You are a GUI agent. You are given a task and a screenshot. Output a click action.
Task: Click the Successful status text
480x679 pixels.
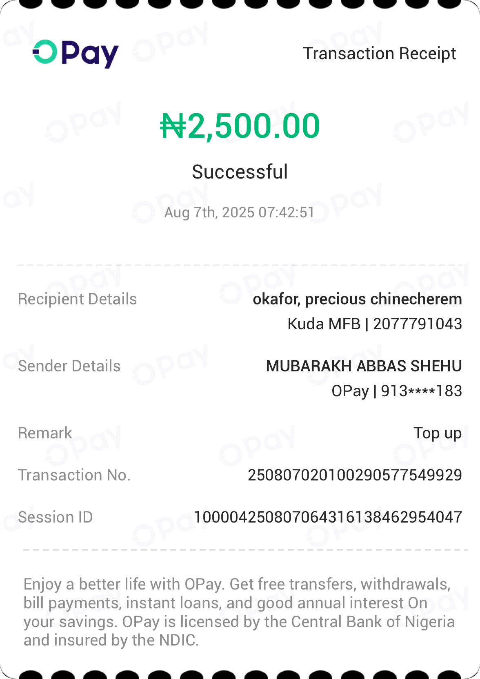tap(240, 172)
